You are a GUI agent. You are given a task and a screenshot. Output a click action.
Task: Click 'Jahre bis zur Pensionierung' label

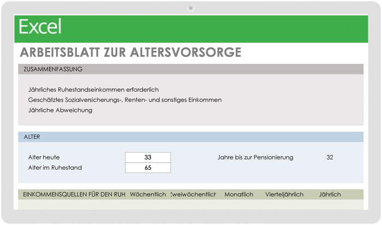click(x=255, y=157)
